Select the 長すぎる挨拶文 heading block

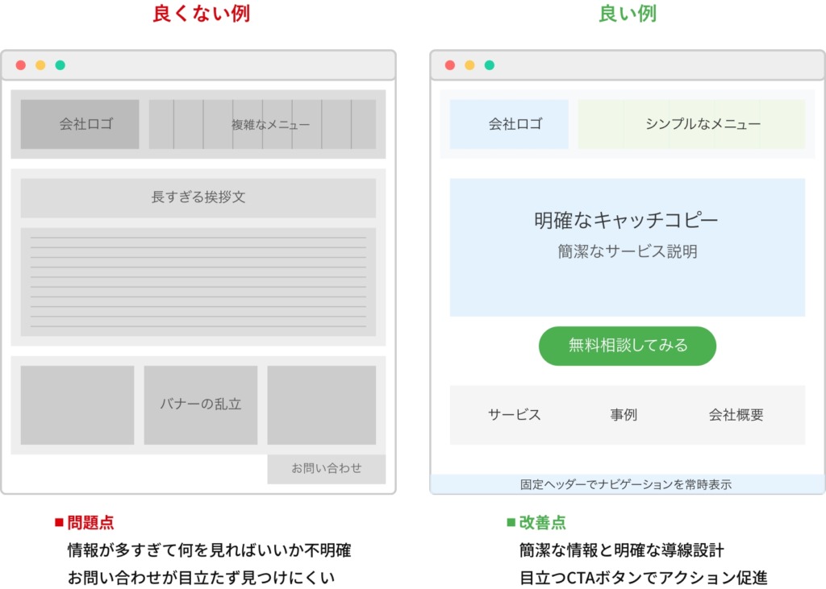click(x=198, y=198)
